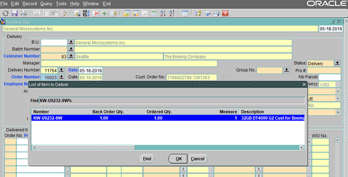Click the Insert Record green plus icon

coord(104,14)
